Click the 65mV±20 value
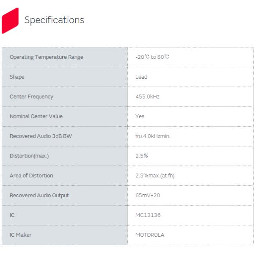The image size is (254, 254). pos(148,195)
